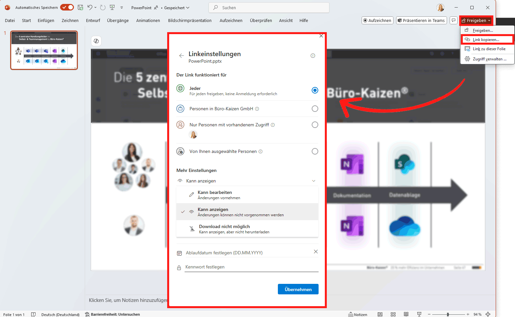Choose Kann anzeigen option in list
The height and width of the screenshot is (317, 515).
pos(247,212)
